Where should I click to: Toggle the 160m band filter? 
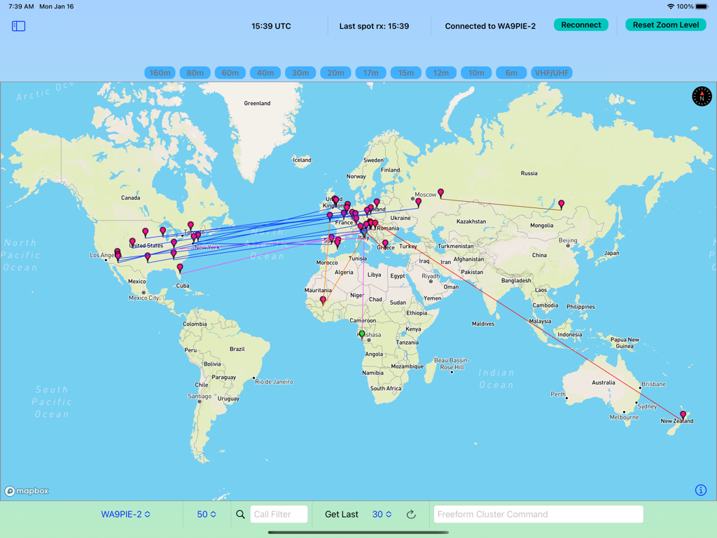[x=160, y=72]
